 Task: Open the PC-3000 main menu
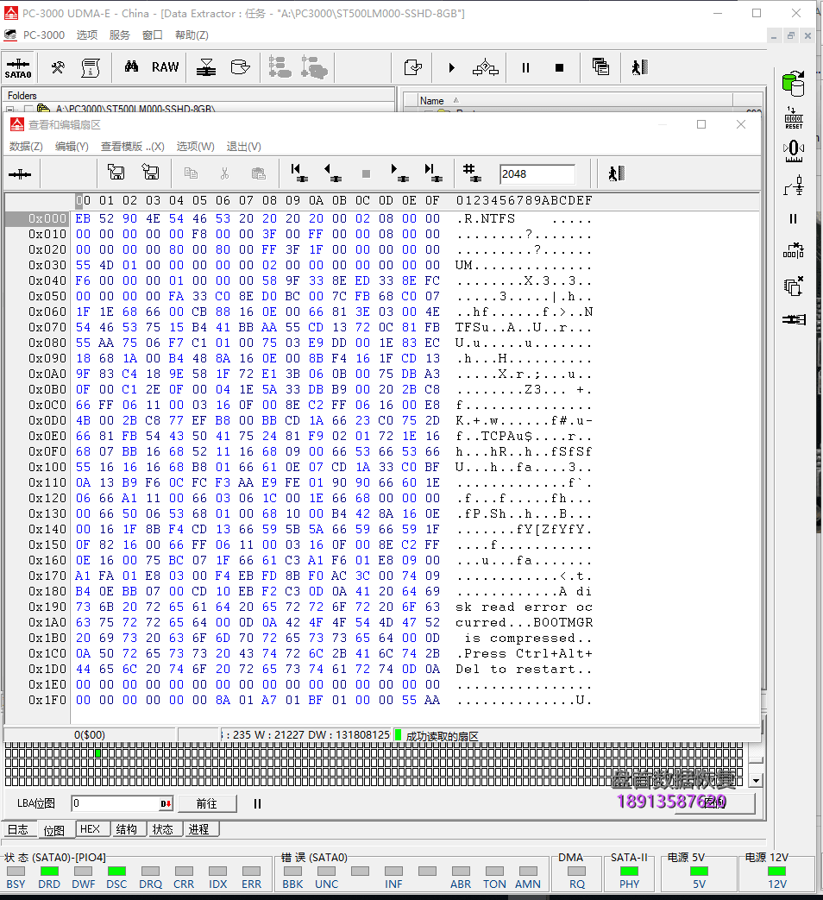44,35
